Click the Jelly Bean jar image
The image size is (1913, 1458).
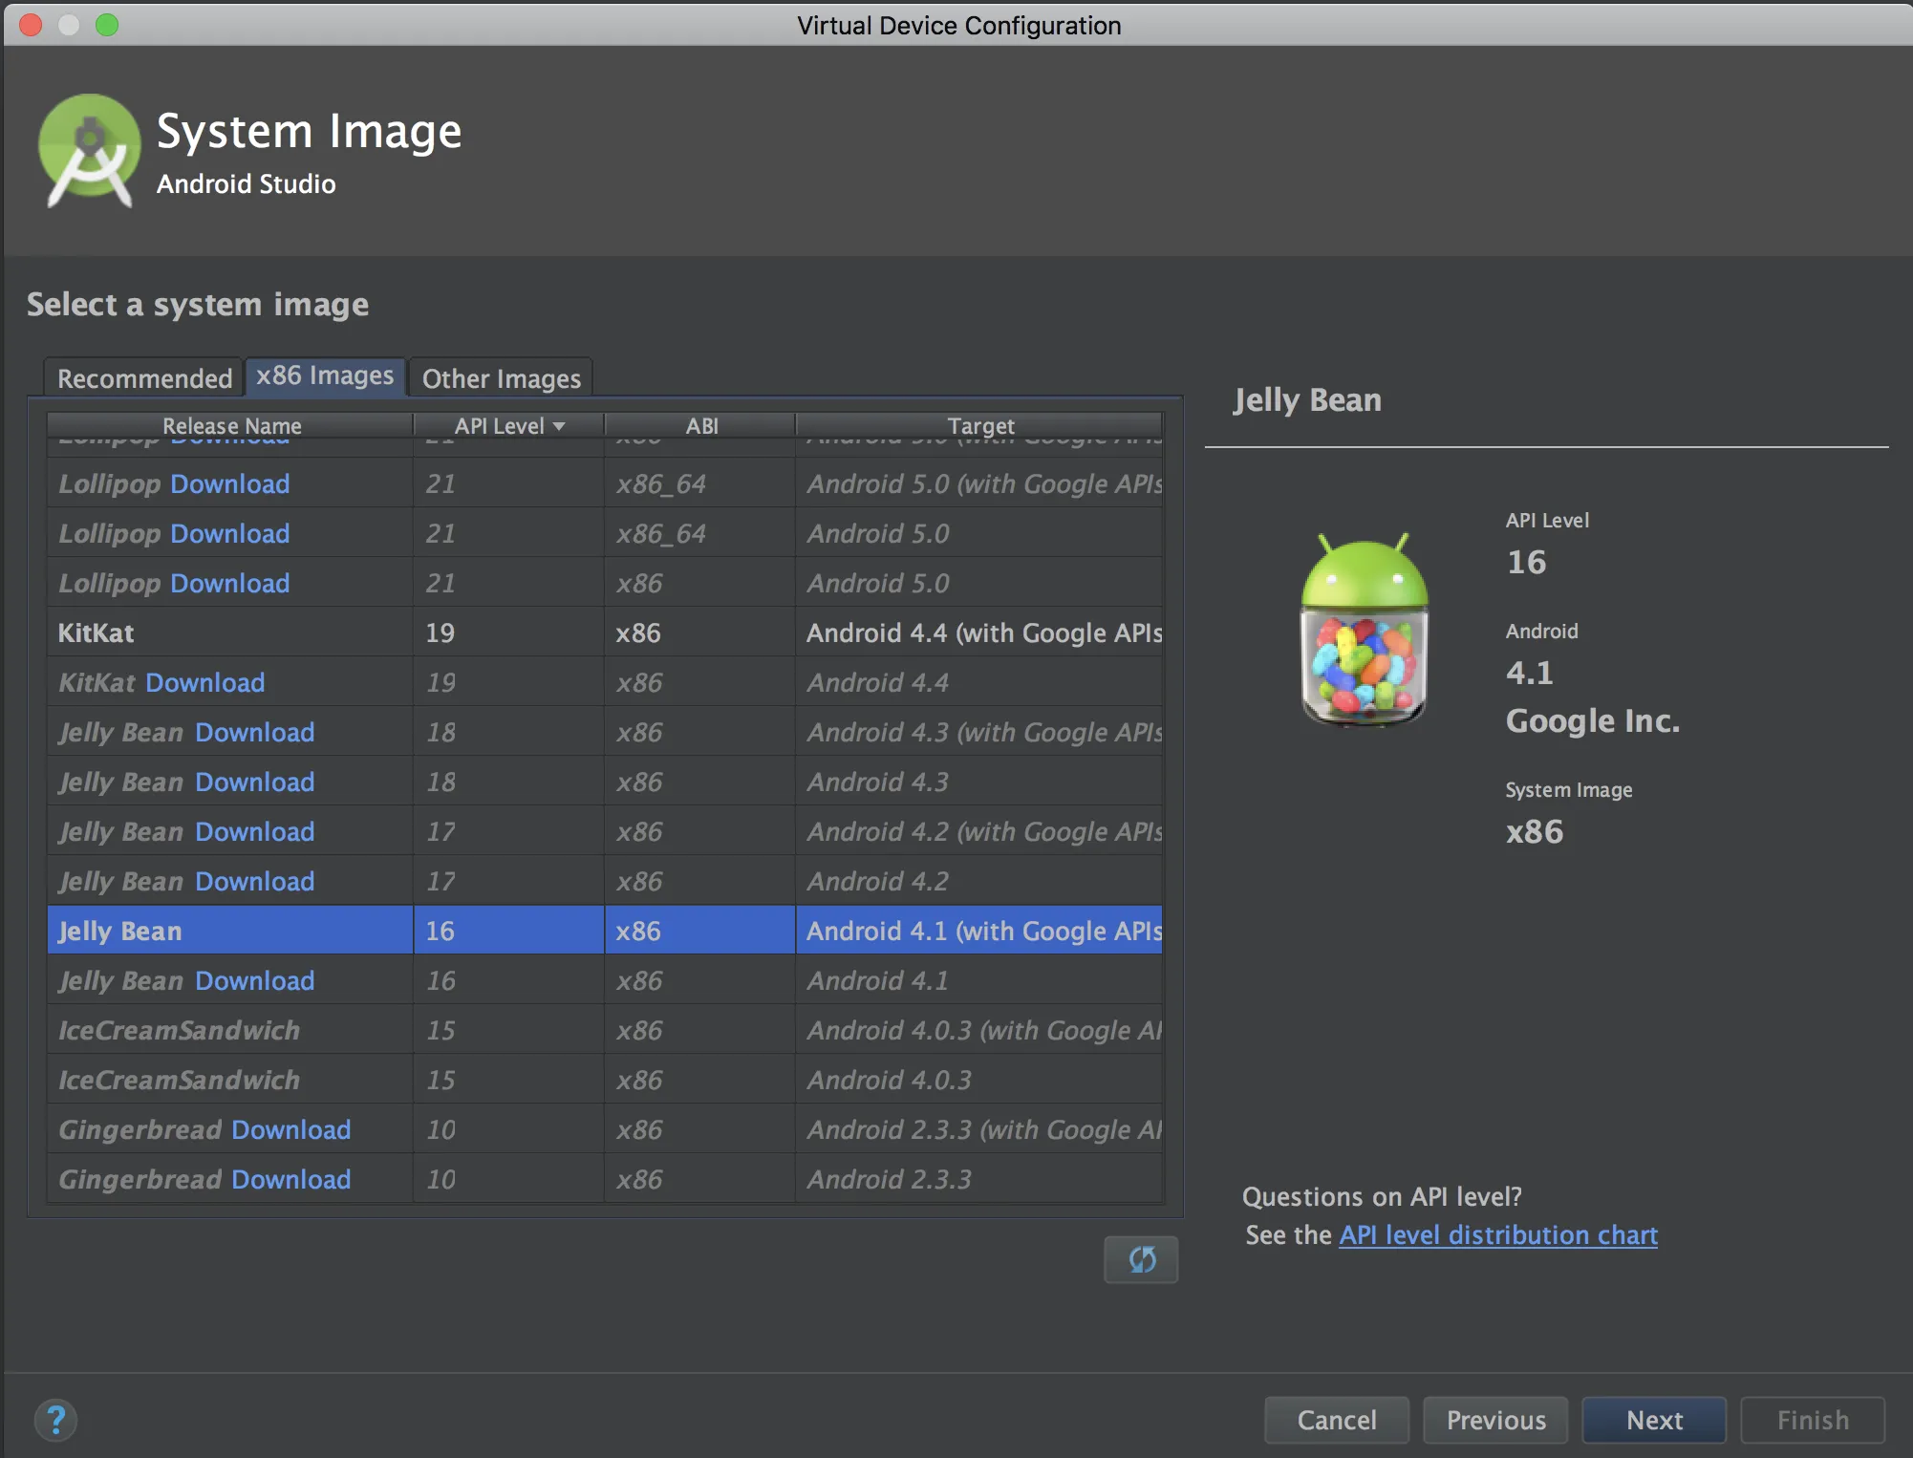click(x=1364, y=629)
